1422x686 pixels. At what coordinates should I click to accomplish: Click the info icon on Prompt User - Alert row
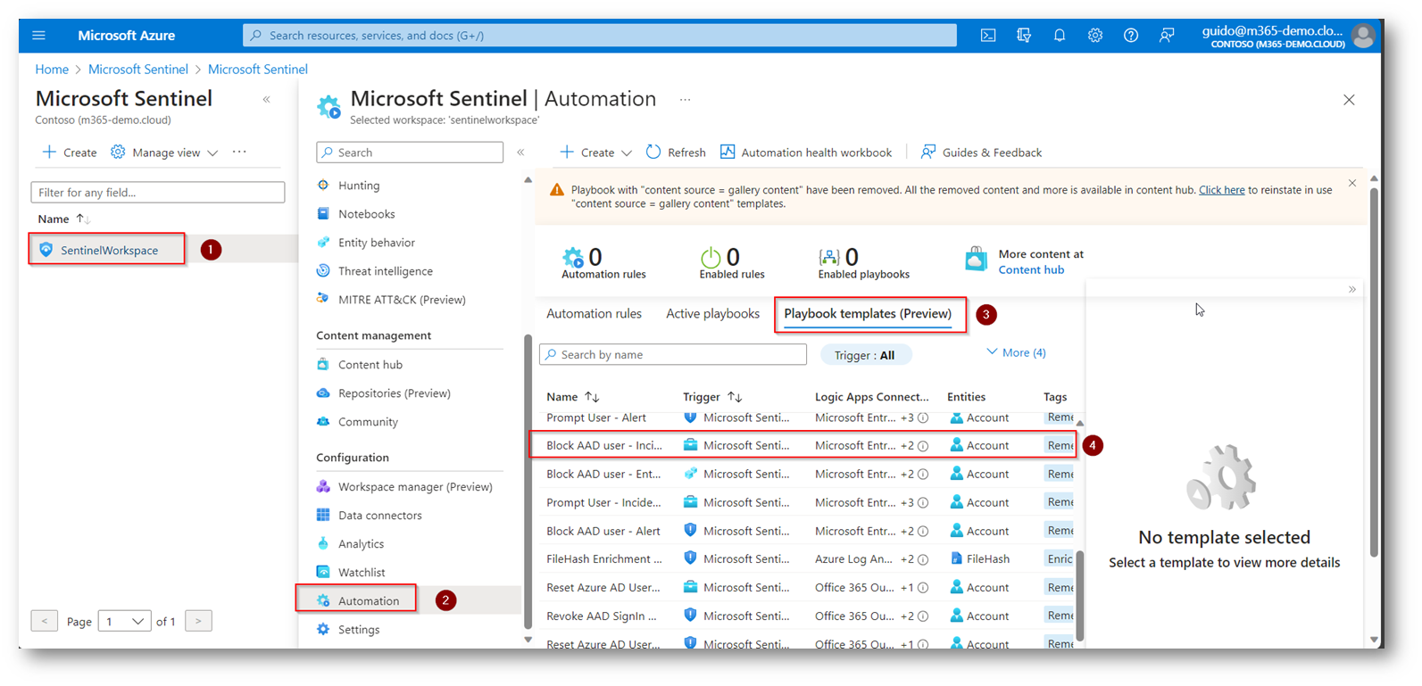click(x=923, y=417)
